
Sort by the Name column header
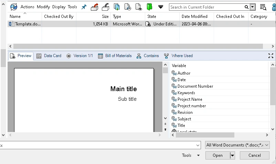click(x=25, y=17)
